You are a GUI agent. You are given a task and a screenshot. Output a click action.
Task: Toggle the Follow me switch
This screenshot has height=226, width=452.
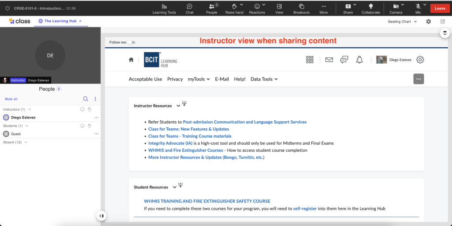[132, 42]
